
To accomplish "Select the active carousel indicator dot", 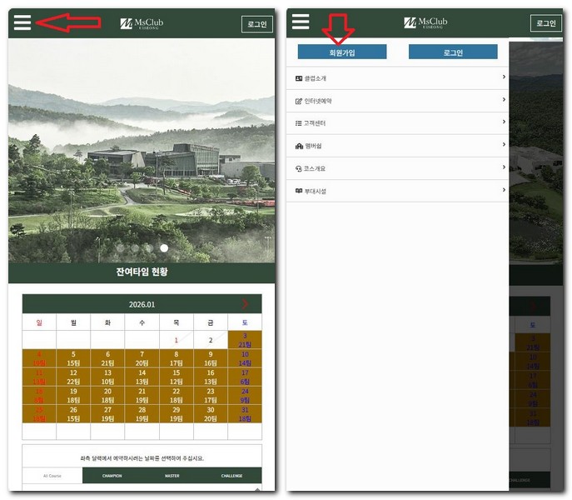I will click(x=164, y=248).
